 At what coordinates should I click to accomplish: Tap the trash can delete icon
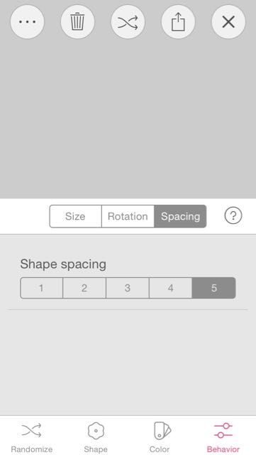click(77, 22)
